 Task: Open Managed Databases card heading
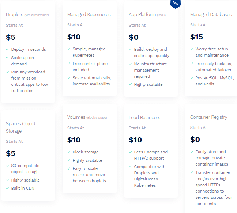211,15
